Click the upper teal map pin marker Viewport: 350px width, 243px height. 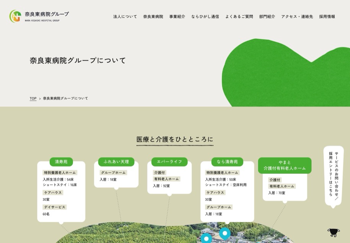225,233
